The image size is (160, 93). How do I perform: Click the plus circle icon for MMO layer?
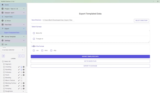click(x=23, y=86)
